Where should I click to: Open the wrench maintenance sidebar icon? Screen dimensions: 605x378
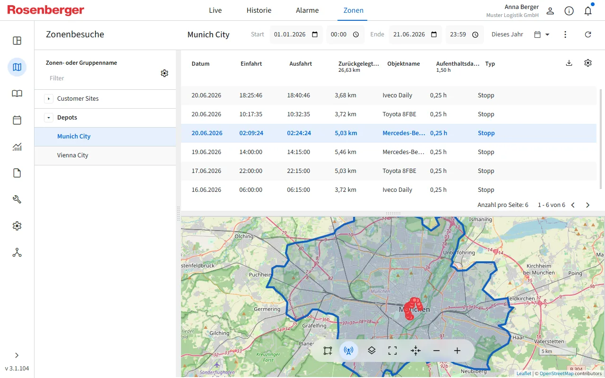[x=17, y=199]
